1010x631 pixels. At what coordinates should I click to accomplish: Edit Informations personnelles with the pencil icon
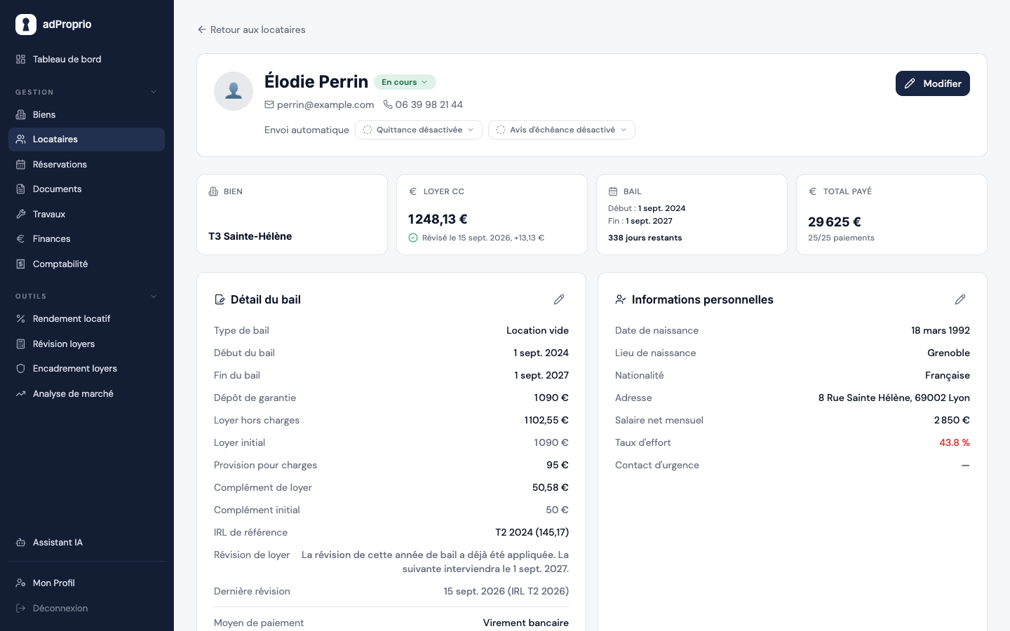960,299
